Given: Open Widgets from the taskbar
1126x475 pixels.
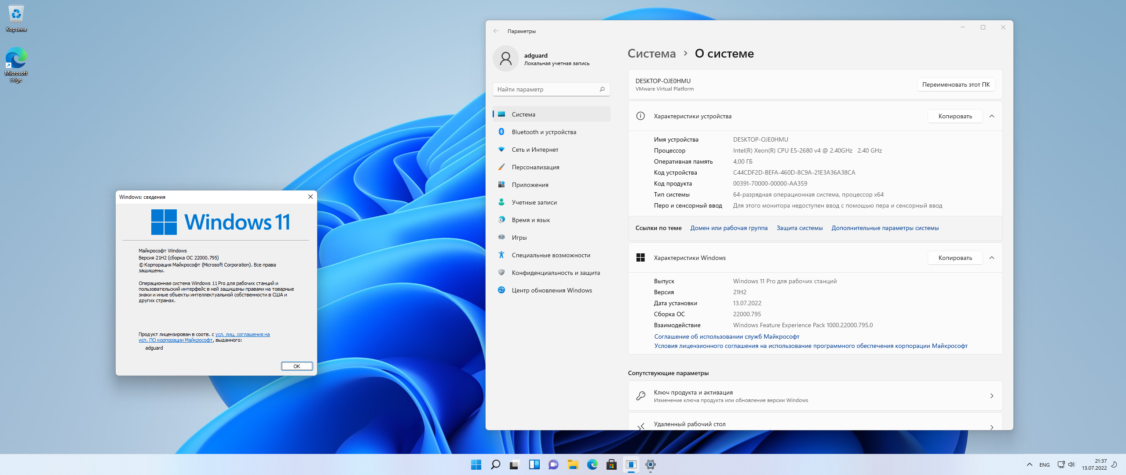Looking at the screenshot, I should [534, 464].
